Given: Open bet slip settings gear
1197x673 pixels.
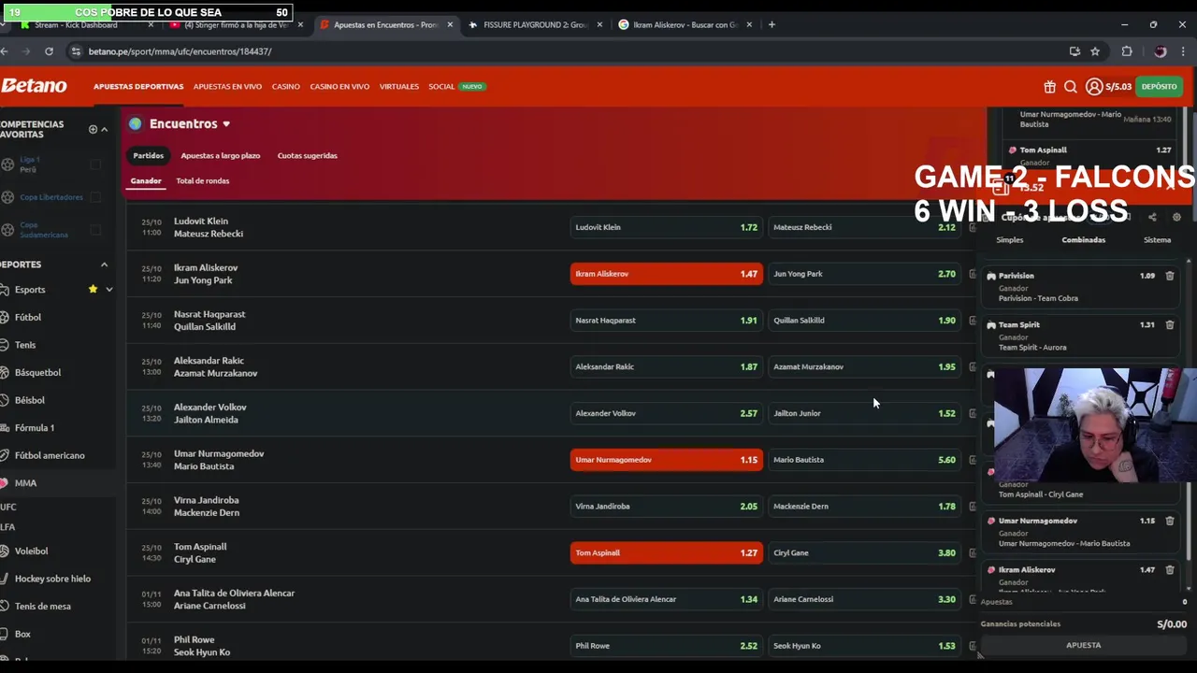Looking at the screenshot, I should pos(1176,217).
